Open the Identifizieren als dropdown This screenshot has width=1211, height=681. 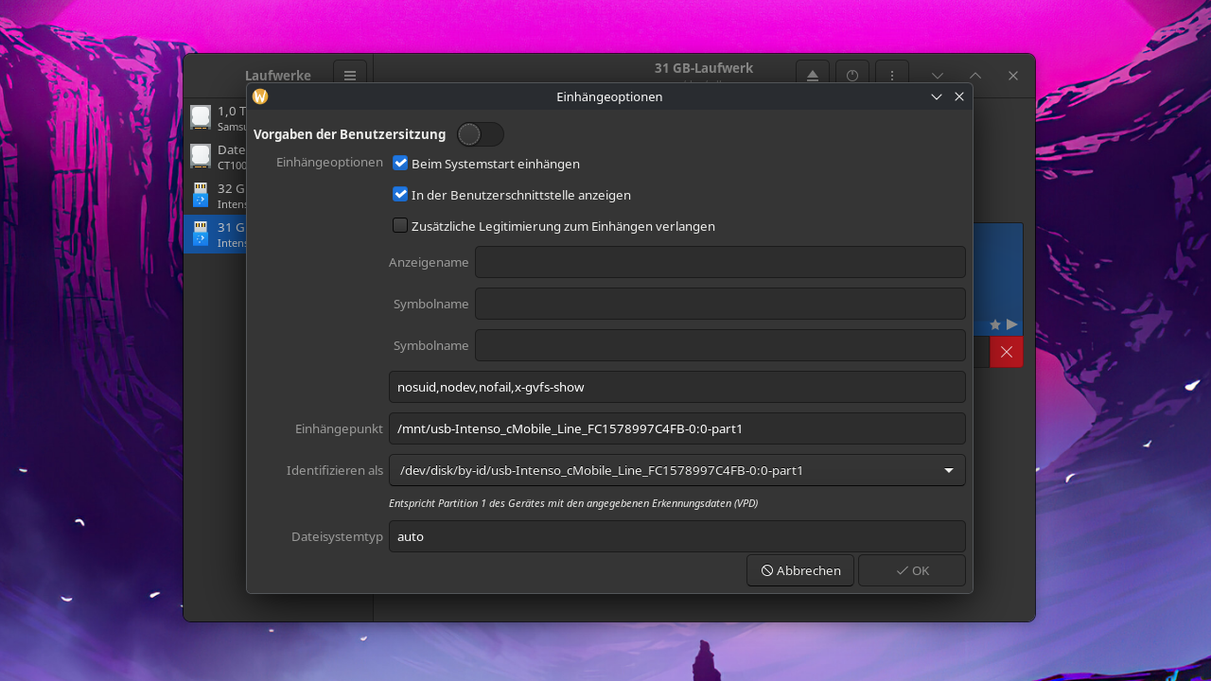pos(676,470)
